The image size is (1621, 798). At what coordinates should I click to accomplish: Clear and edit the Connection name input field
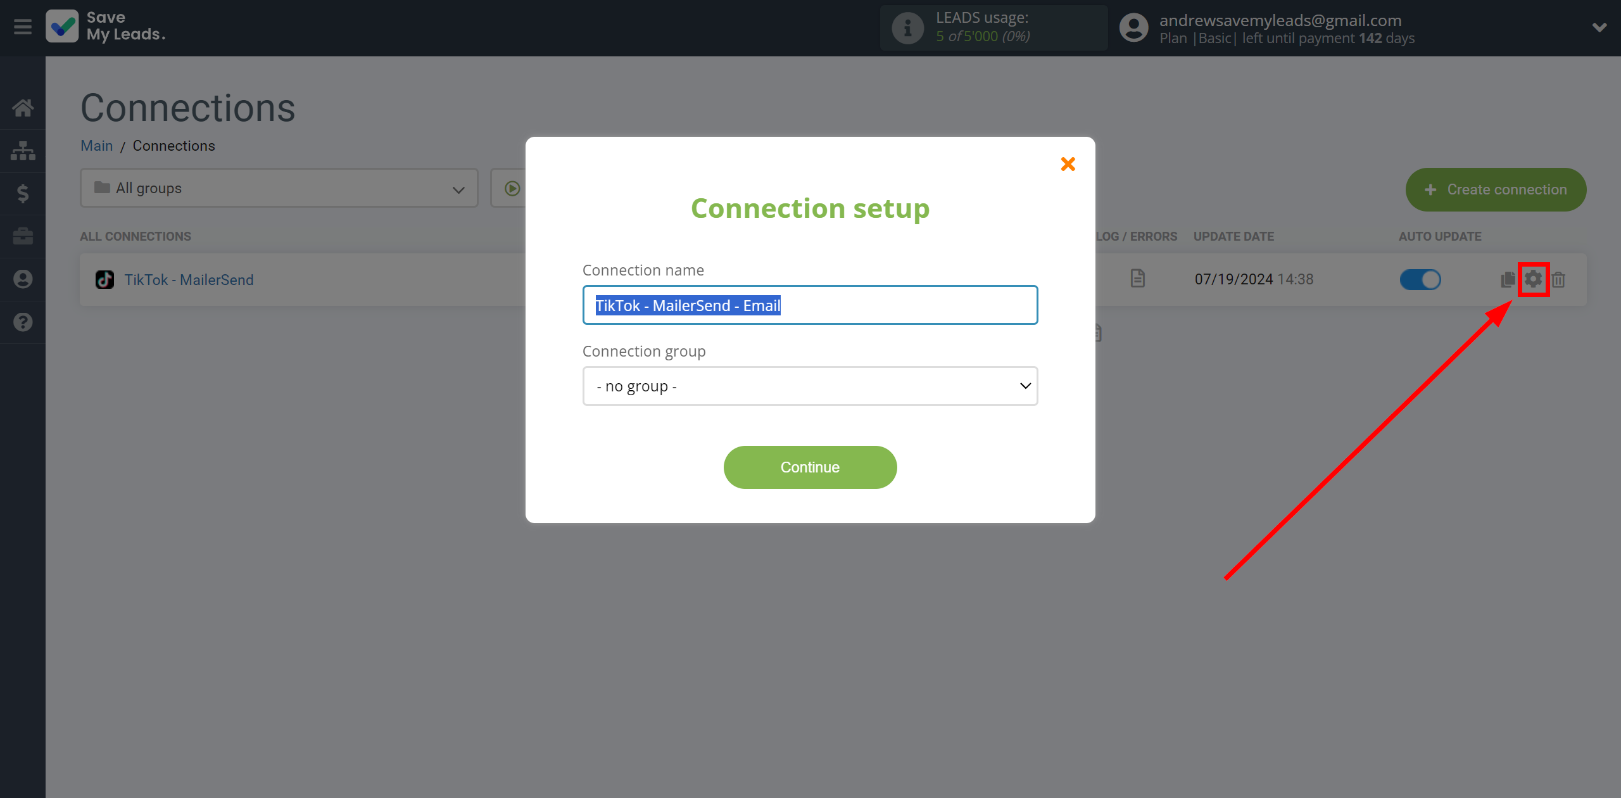pyautogui.click(x=809, y=305)
